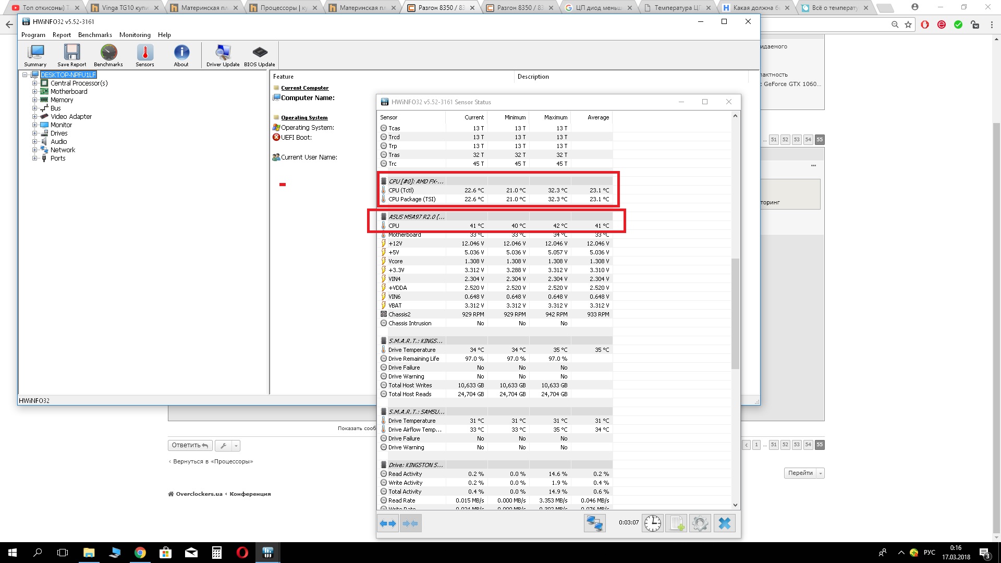Click the stop/close sensors button bottom-right
Screen dimensions: 1001x563
coord(724,523)
